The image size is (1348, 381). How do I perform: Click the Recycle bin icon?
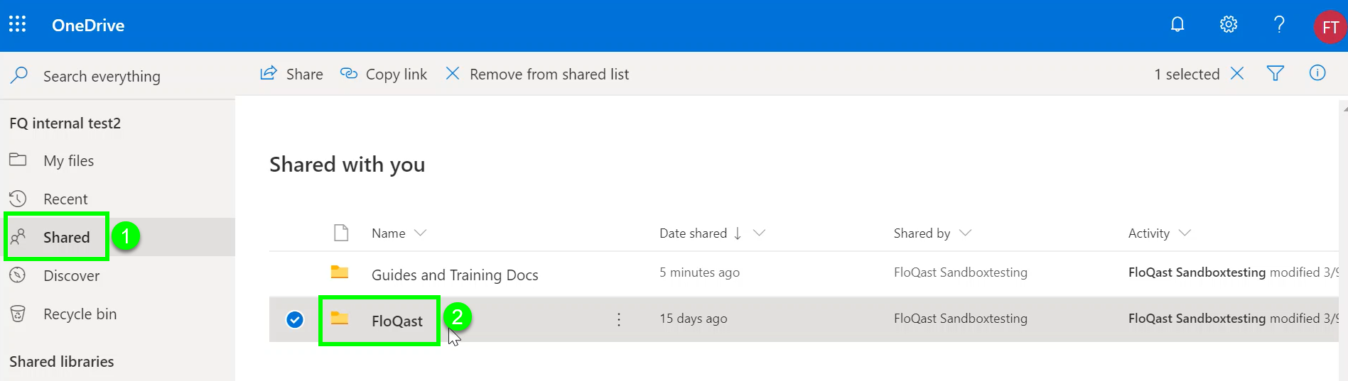pyautogui.click(x=18, y=314)
